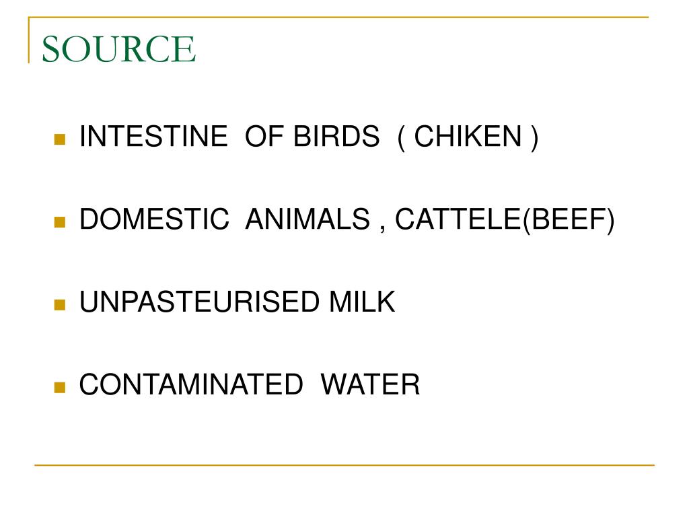Click the closing parenthesis after CHIKEN
The width and height of the screenshot is (689, 517).
pos(534,138)
